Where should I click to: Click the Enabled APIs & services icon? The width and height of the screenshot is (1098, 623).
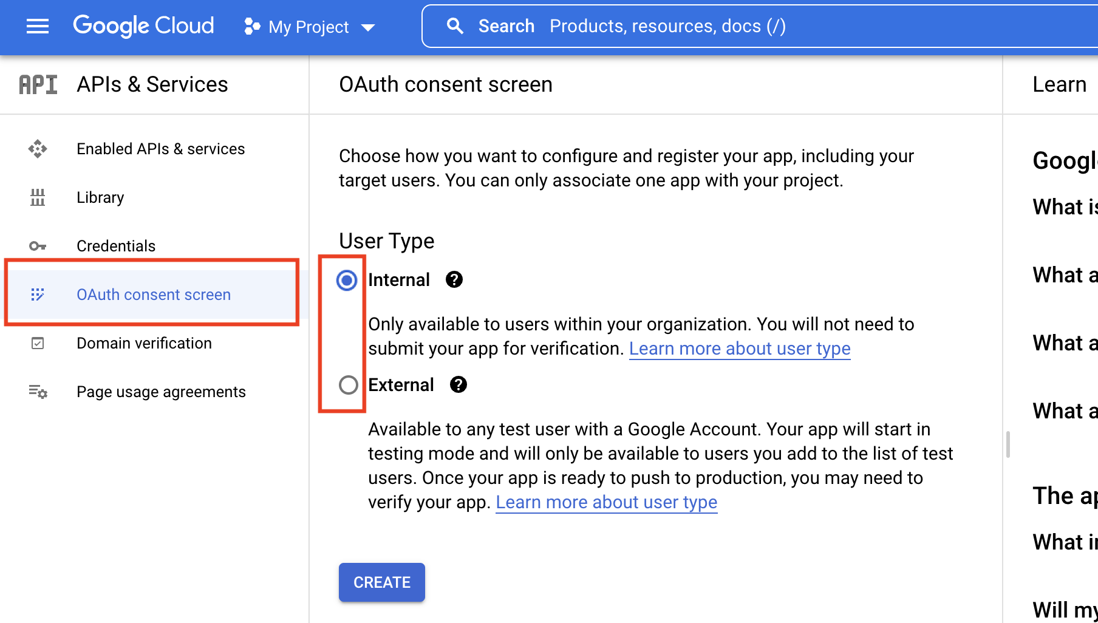coord(38,149)
